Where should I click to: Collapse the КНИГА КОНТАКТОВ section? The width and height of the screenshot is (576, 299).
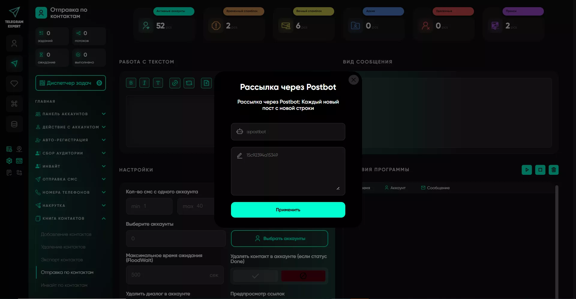[x=70, y=218]
